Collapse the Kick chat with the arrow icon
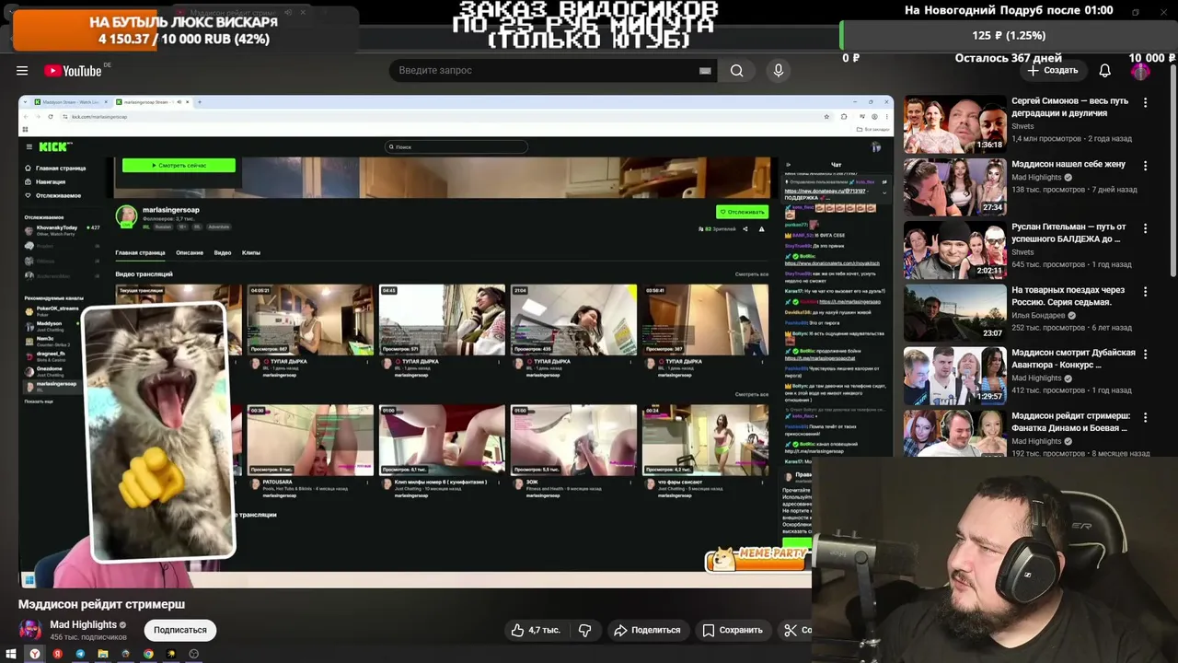The width and height of the screenshot is (1178, 663). click(788, 165)
